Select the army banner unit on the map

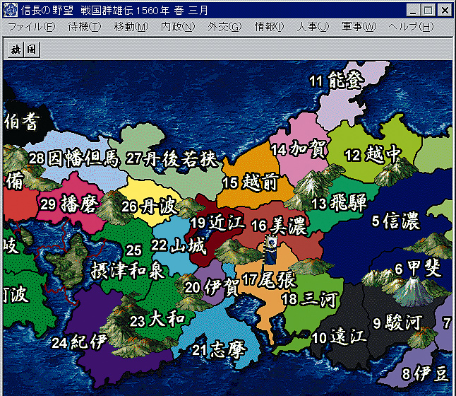270,250
